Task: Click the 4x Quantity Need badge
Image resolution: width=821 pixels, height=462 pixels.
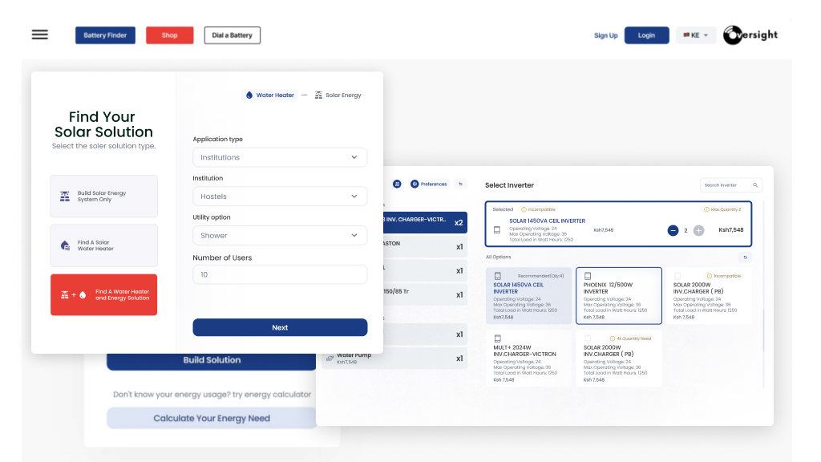Action: click(x=631, y=338)
